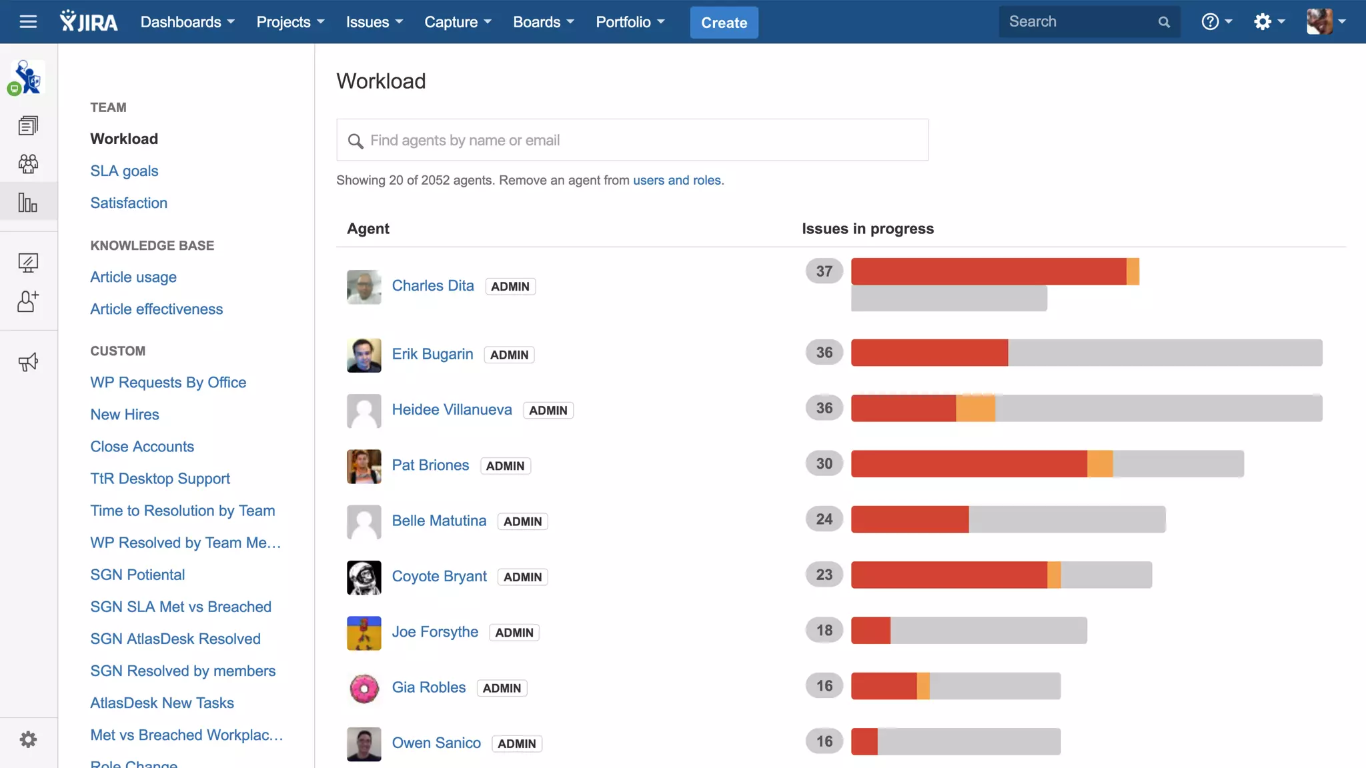Click the help question mark icon

(1210, 22)
